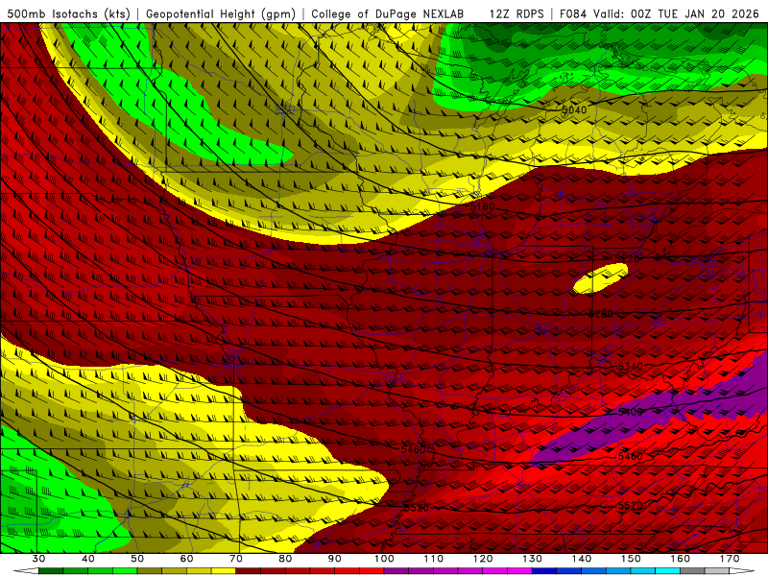Click the 'College of DuPage NEXLAB' label
The height and width of the screenshot is (576, 768).
(388, 14)
